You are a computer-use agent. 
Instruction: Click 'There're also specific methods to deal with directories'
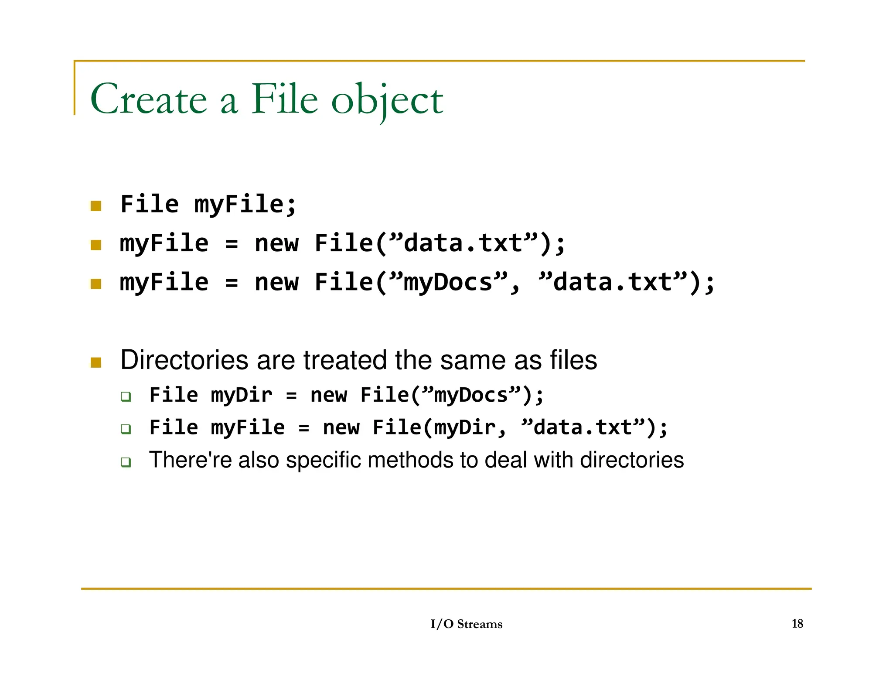coord(416,460)
